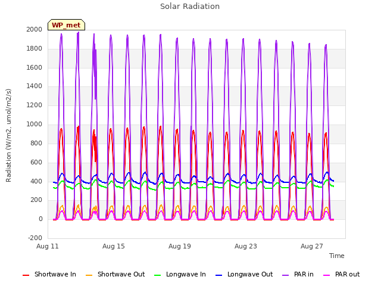
Task: Click the PAR out legend label
Action: [x=347, y=274]
